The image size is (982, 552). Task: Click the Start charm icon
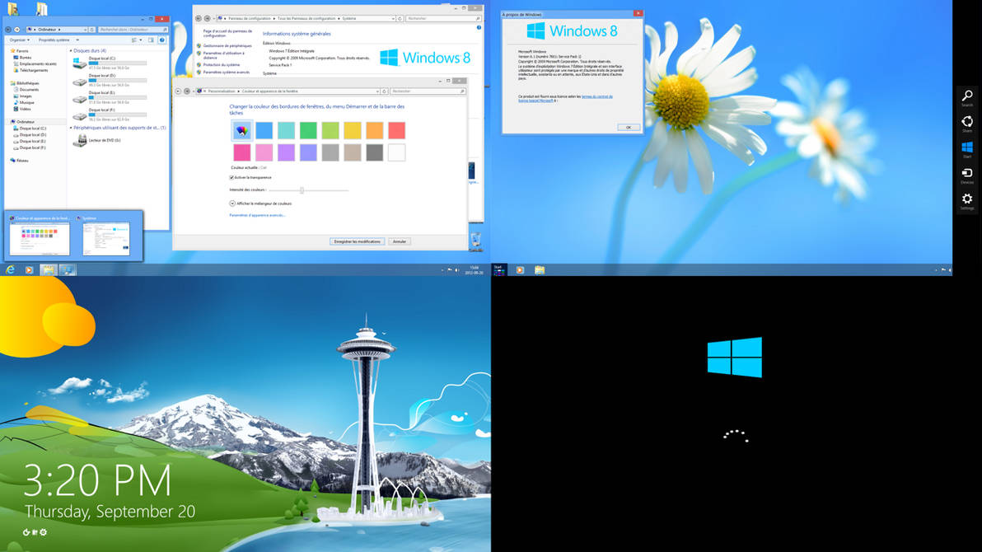point(967,144)
